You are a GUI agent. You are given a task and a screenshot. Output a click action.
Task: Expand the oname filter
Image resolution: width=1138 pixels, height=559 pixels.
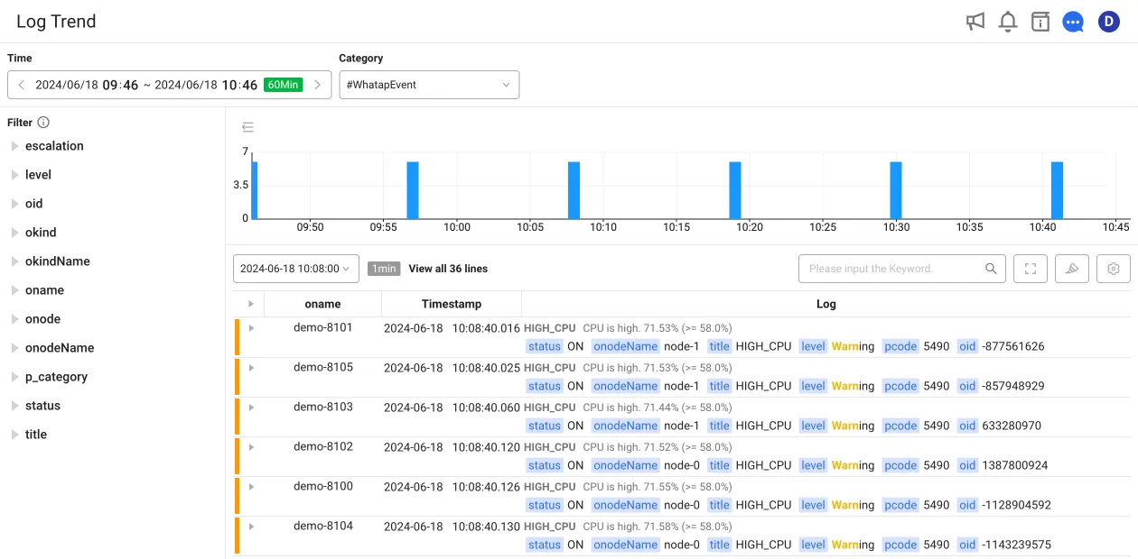coord(14,290)
